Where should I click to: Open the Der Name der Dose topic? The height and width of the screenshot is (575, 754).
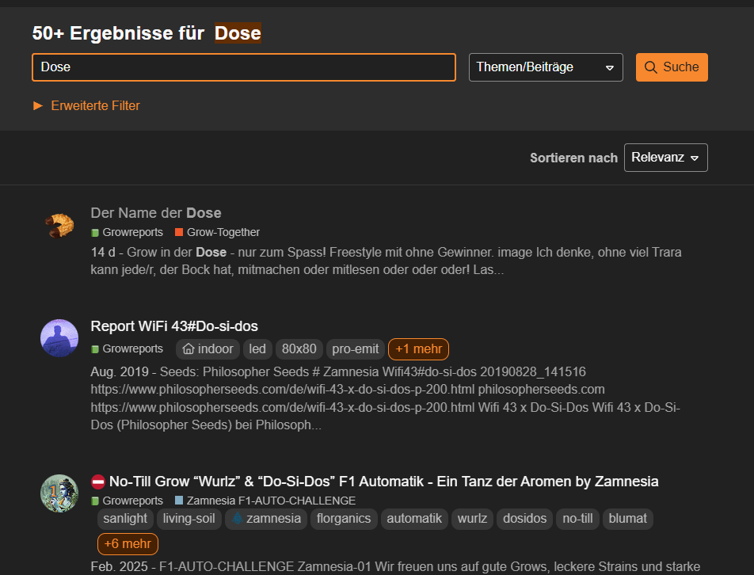tap(156, 213)
